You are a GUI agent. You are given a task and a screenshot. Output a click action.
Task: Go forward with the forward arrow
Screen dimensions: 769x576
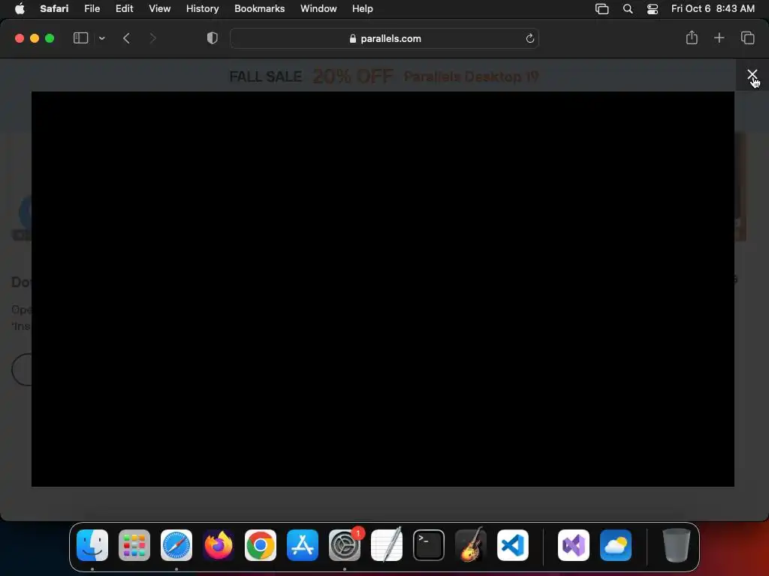tap(152, 38)
